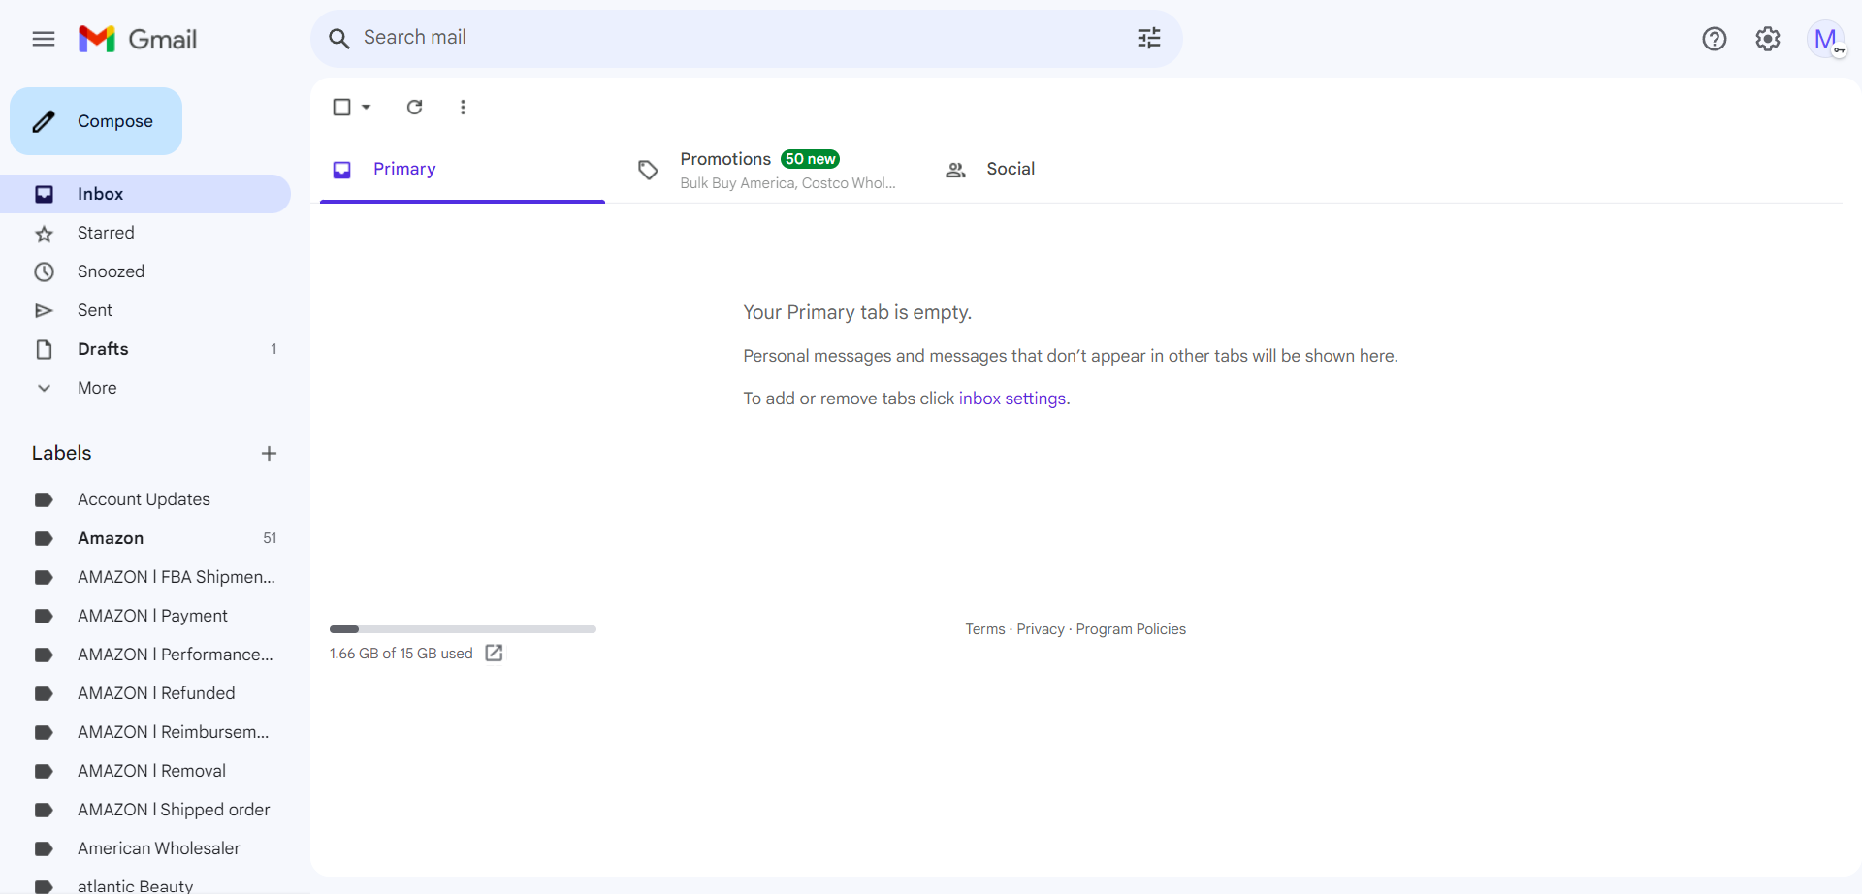1862x894 pixels.
Task: Switch to the Promotions tab
Action: coord(768,169)
